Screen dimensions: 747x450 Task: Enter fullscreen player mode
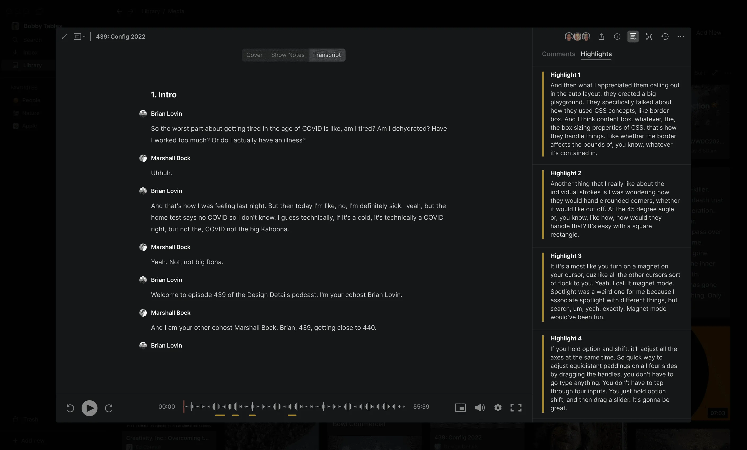click(516, 408)
